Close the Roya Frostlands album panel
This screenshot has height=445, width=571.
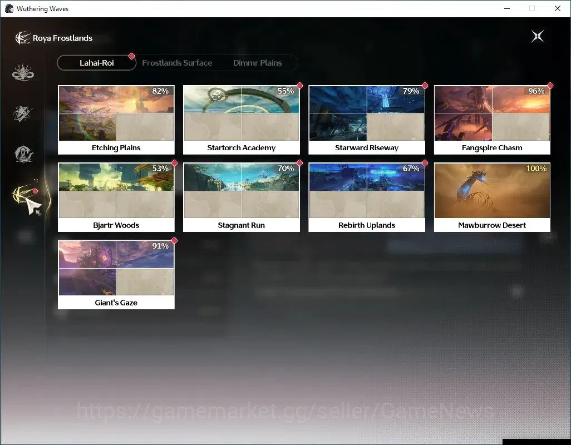[538, 36]
